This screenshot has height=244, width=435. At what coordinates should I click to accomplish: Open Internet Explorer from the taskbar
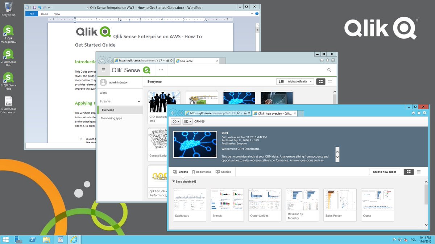coord(74,239)
